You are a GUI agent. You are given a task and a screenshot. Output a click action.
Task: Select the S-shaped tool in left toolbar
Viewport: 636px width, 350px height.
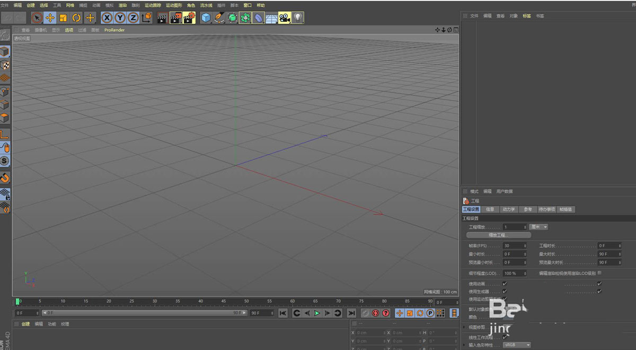coord(5,160)
